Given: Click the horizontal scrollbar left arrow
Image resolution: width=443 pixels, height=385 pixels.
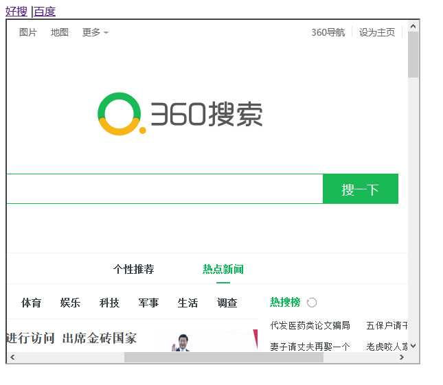Looking at the screenshot, I should 12,357.
